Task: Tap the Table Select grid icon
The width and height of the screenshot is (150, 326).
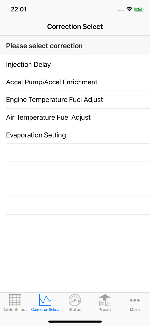Action: (15, 300)
